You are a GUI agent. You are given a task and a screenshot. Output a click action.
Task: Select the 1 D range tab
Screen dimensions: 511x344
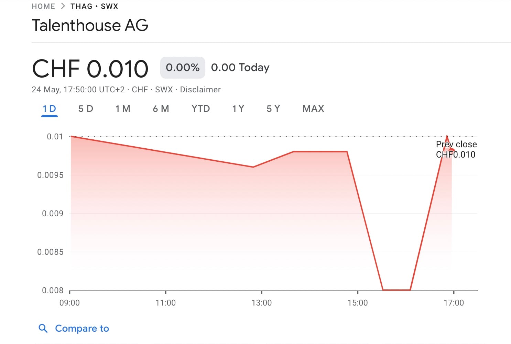click(x=49, y=109)
